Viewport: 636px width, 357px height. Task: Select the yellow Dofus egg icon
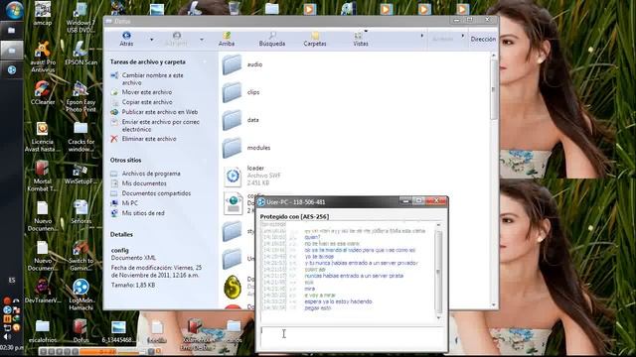[233, 287]
